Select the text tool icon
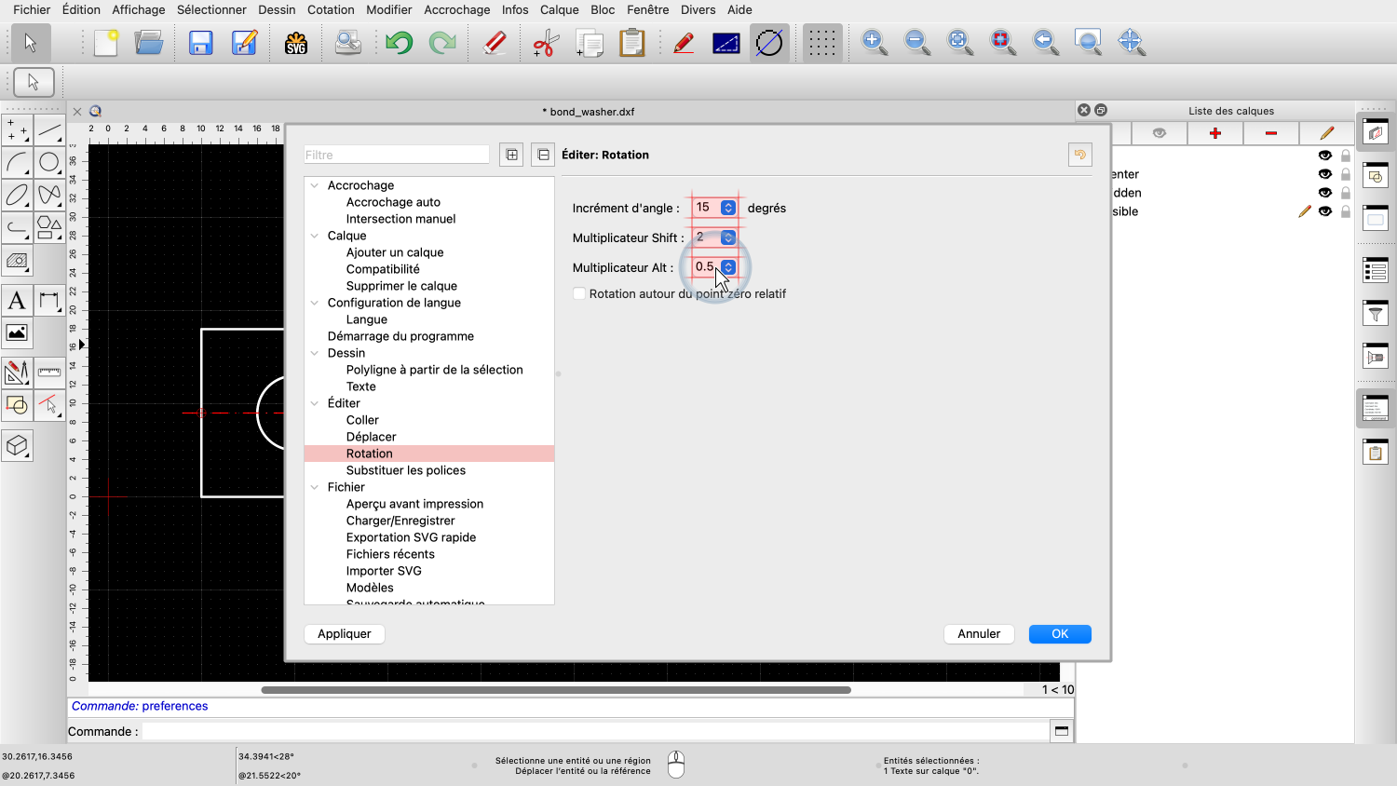Image resolution: width=1397 pixels, height=786 pixels. [17, 301]
